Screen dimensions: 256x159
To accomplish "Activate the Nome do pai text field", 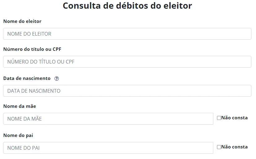I will click(x=108, y=148).
